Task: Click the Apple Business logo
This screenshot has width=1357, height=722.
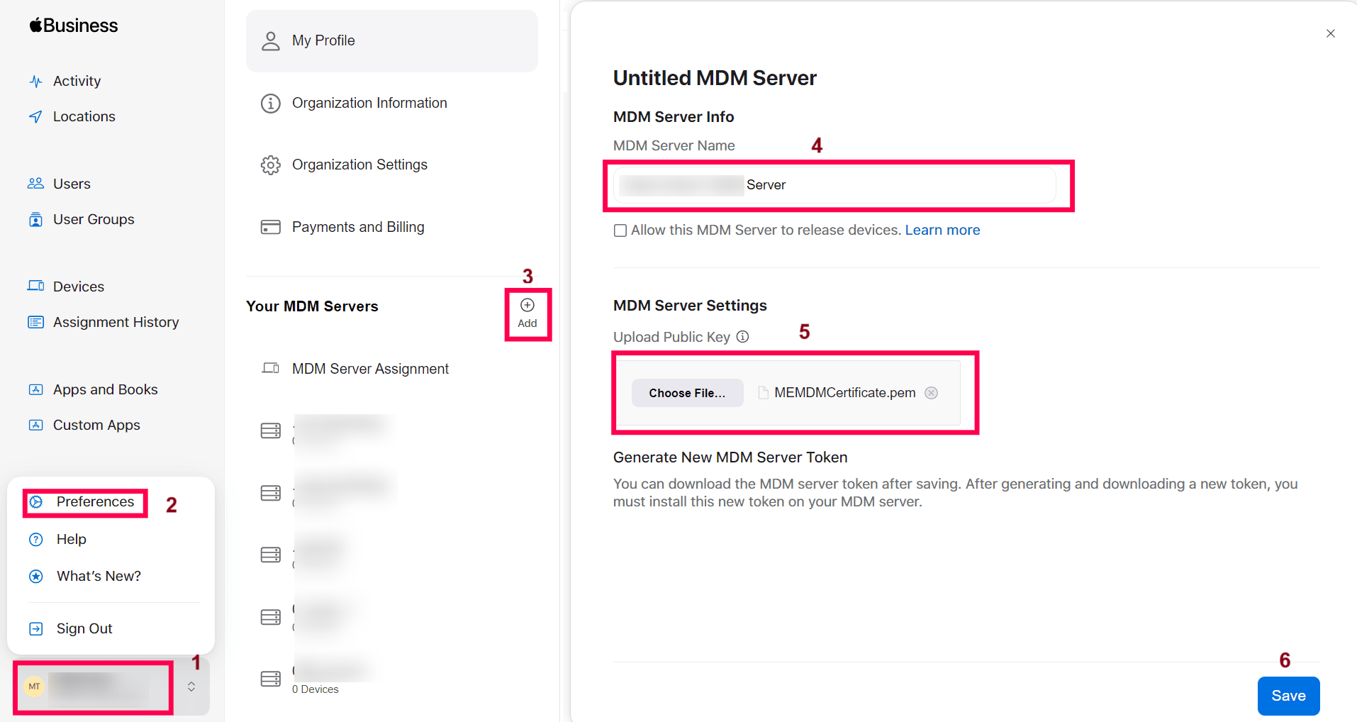Action: pyautogui.click(x=74, y=26)
